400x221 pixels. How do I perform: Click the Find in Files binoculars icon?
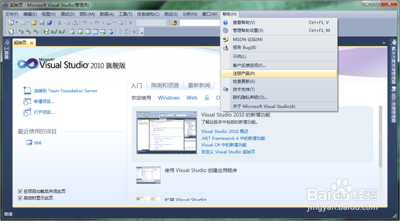[174, 23]
